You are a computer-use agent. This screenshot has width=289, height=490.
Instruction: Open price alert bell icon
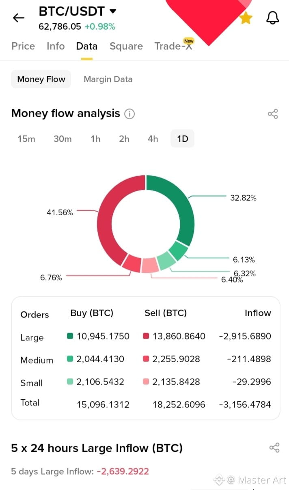coord(273,17)
